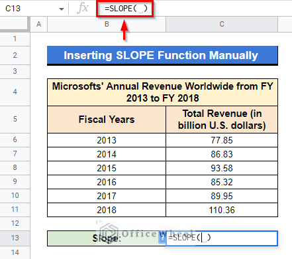
Task: Select revenue cell 77.85
Action: pos(222,140)
